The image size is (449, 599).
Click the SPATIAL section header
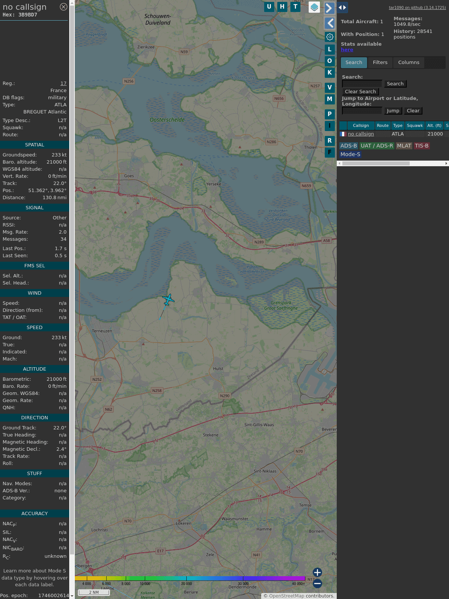click(34, 145)
